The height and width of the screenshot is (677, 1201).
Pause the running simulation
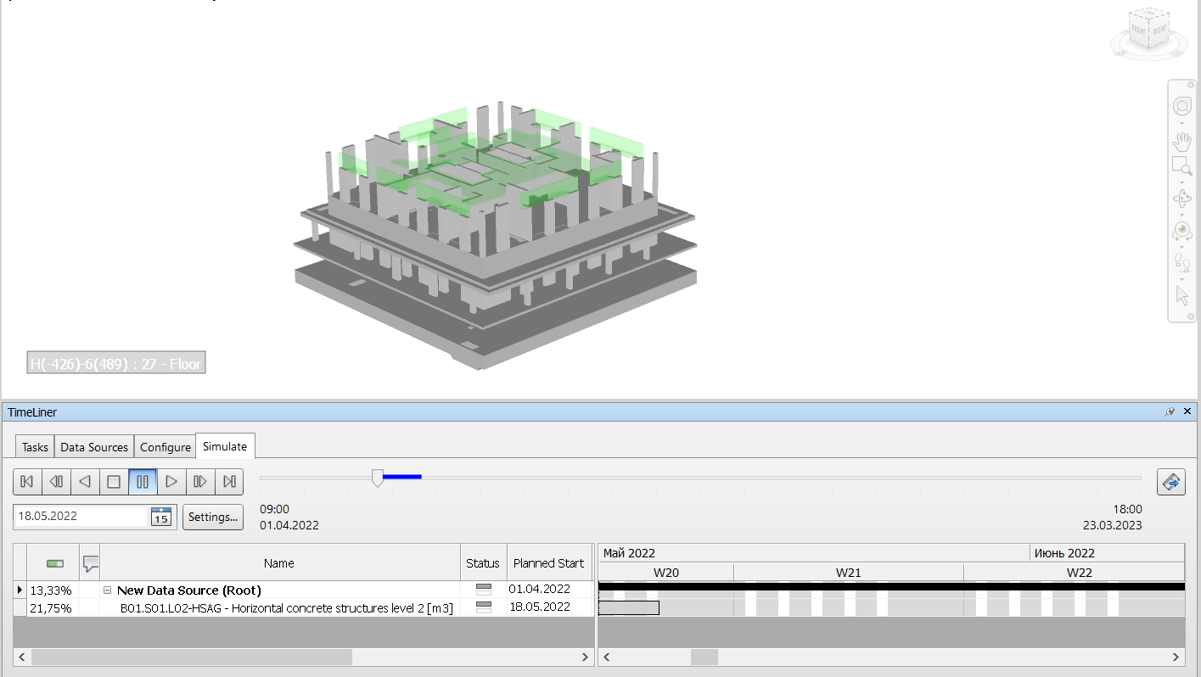(x=143, y=482)
